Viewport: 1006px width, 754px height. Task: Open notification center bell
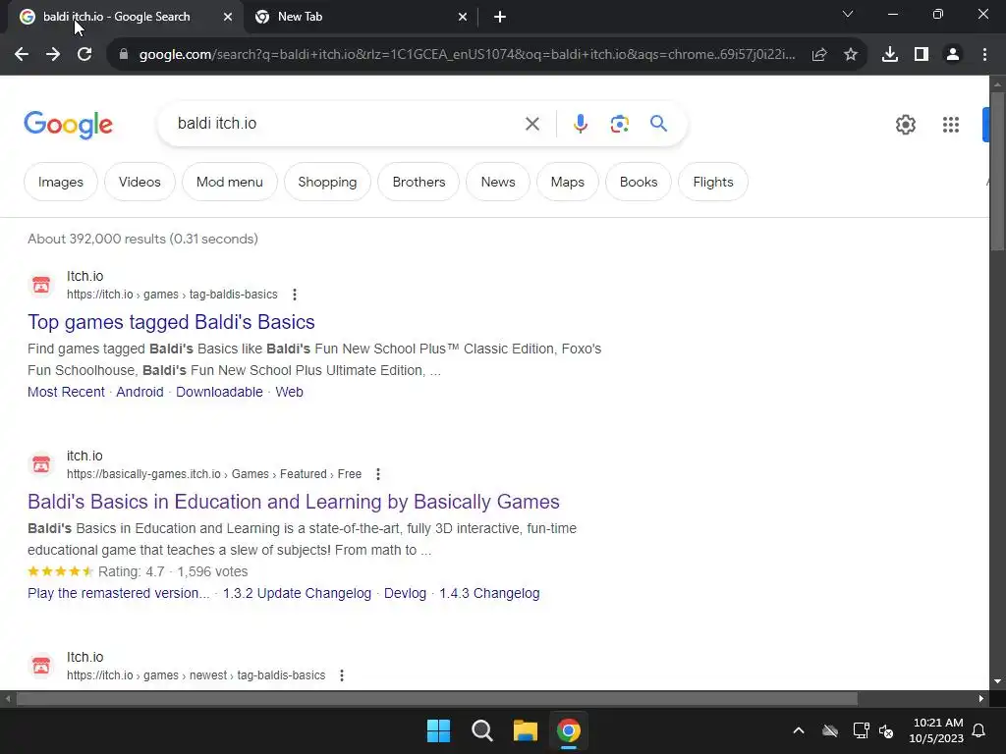click(x=979, y=730)
